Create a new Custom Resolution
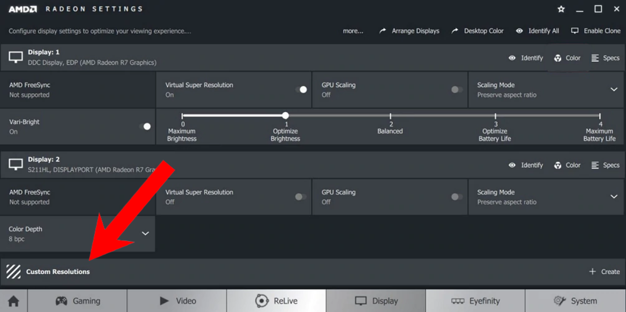 click(604, 271)
